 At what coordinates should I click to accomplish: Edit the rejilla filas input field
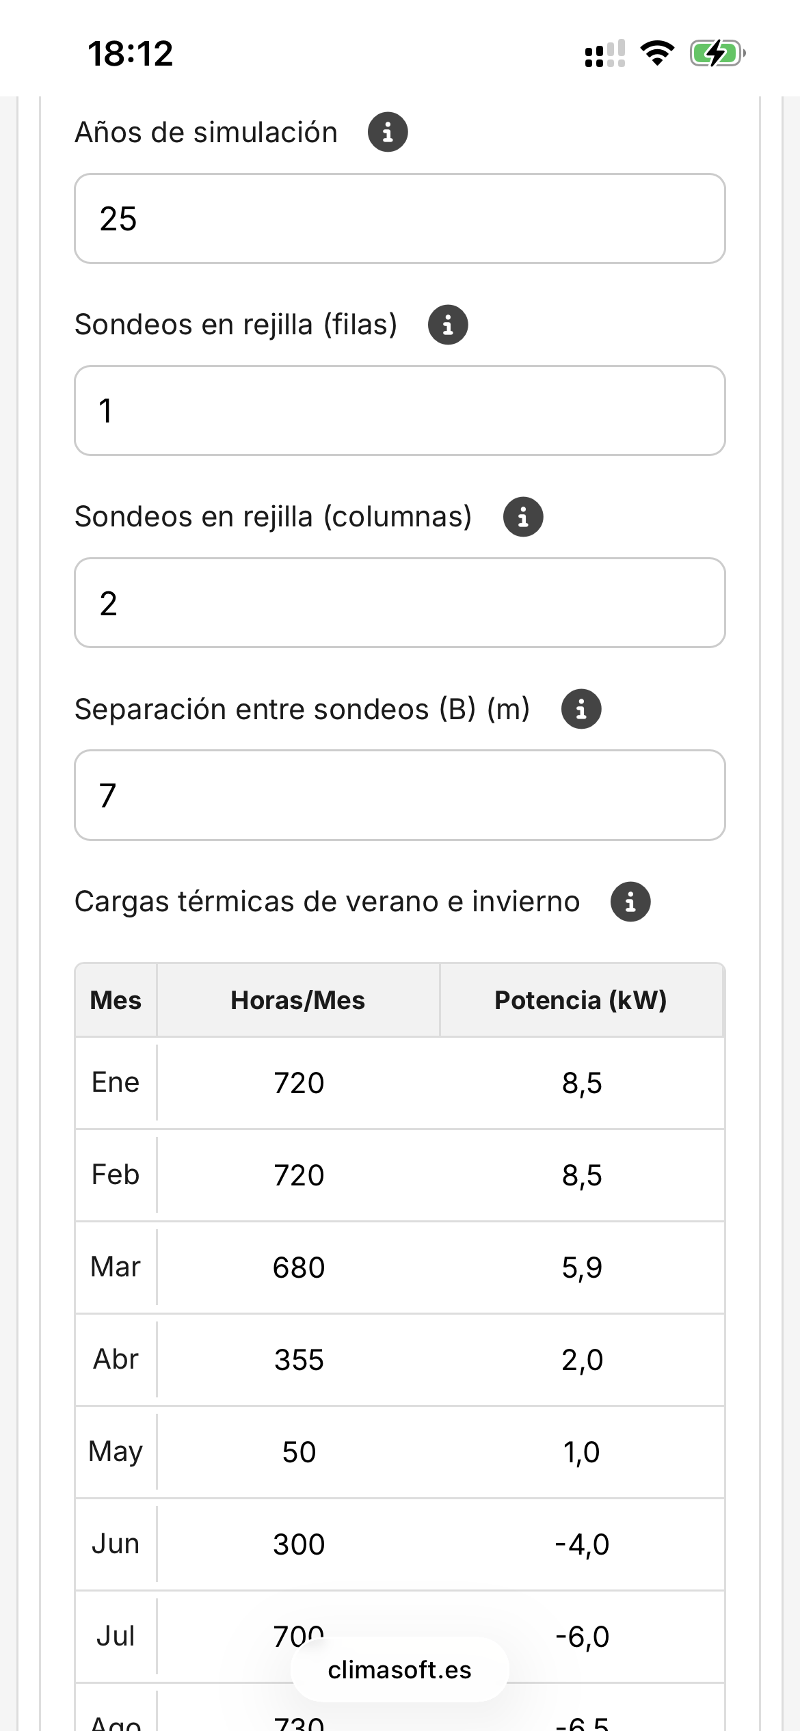[x=399, y=411]
